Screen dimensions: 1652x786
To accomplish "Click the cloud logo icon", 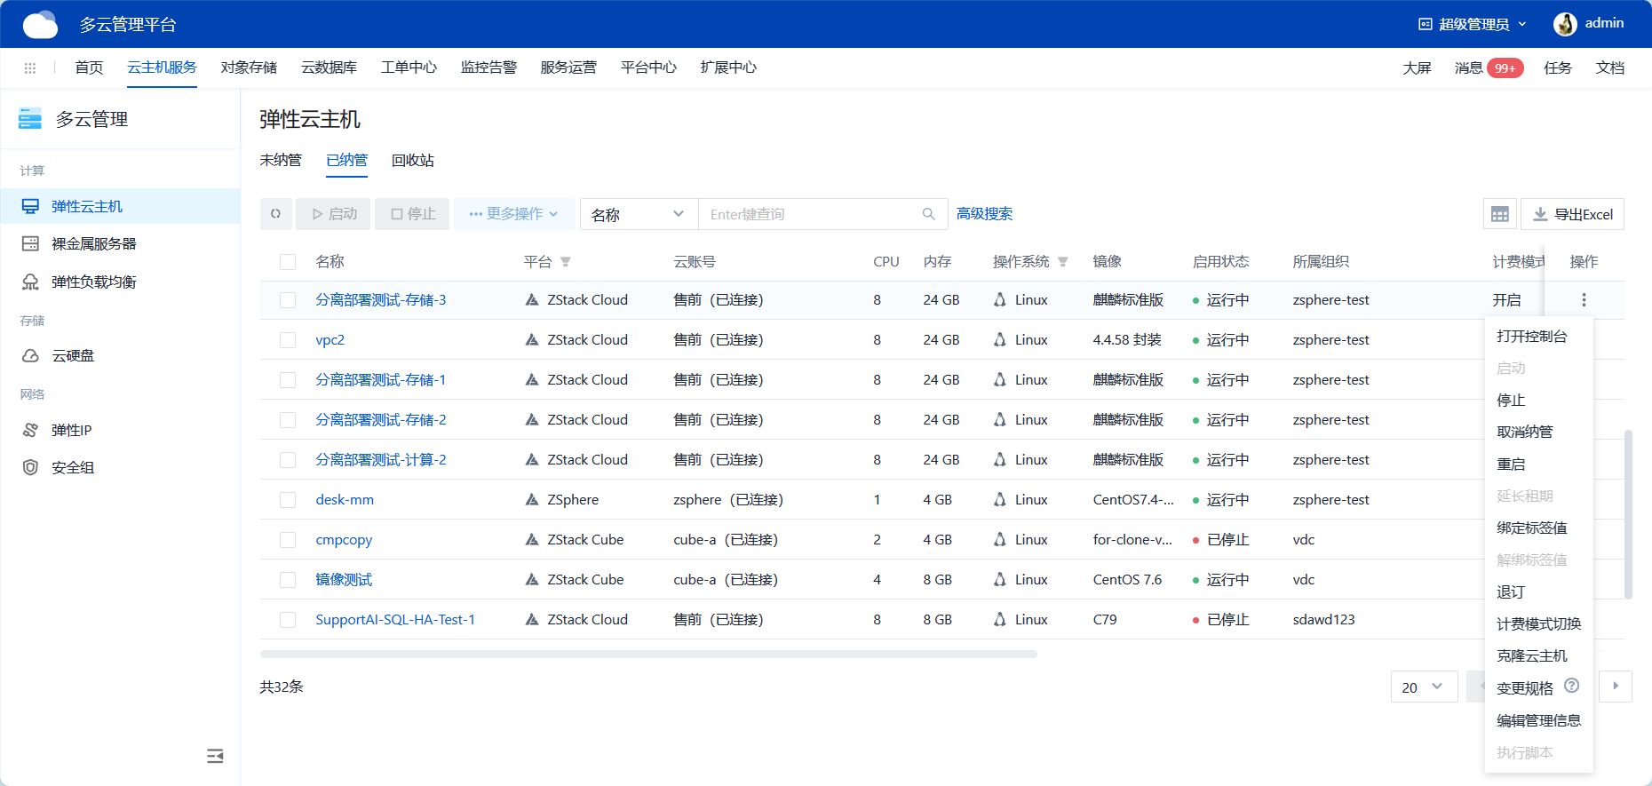I will pyautogui.click(x=40, y=24).
